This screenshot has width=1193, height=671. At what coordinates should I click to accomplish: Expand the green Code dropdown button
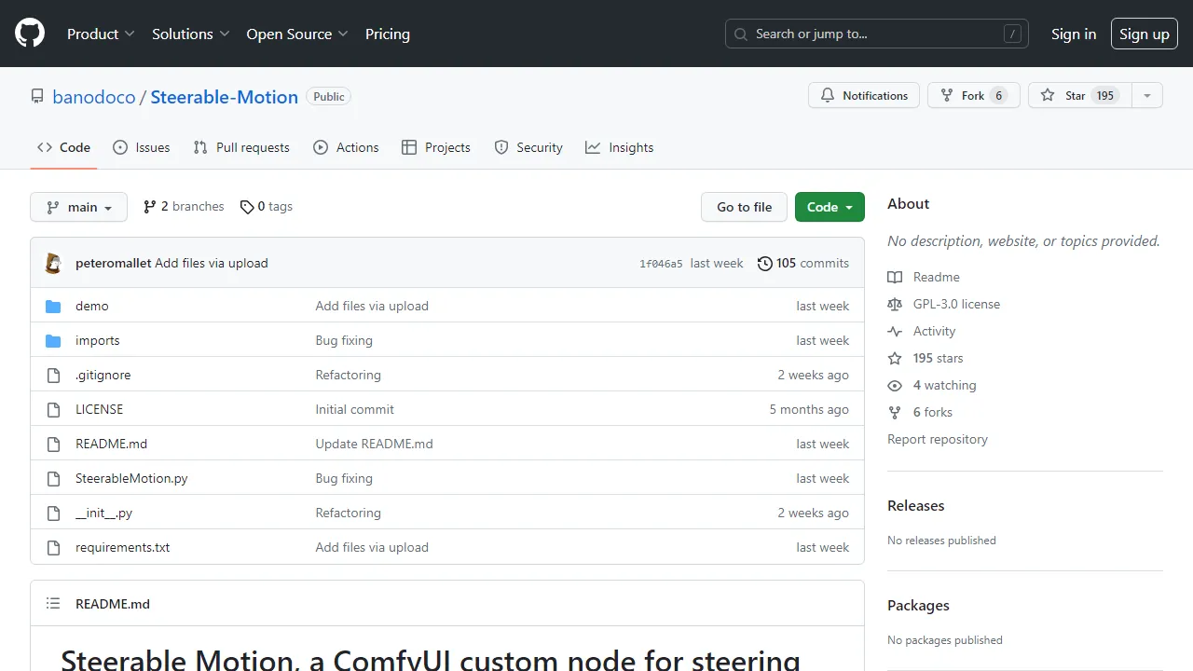(x=830, y=207)
